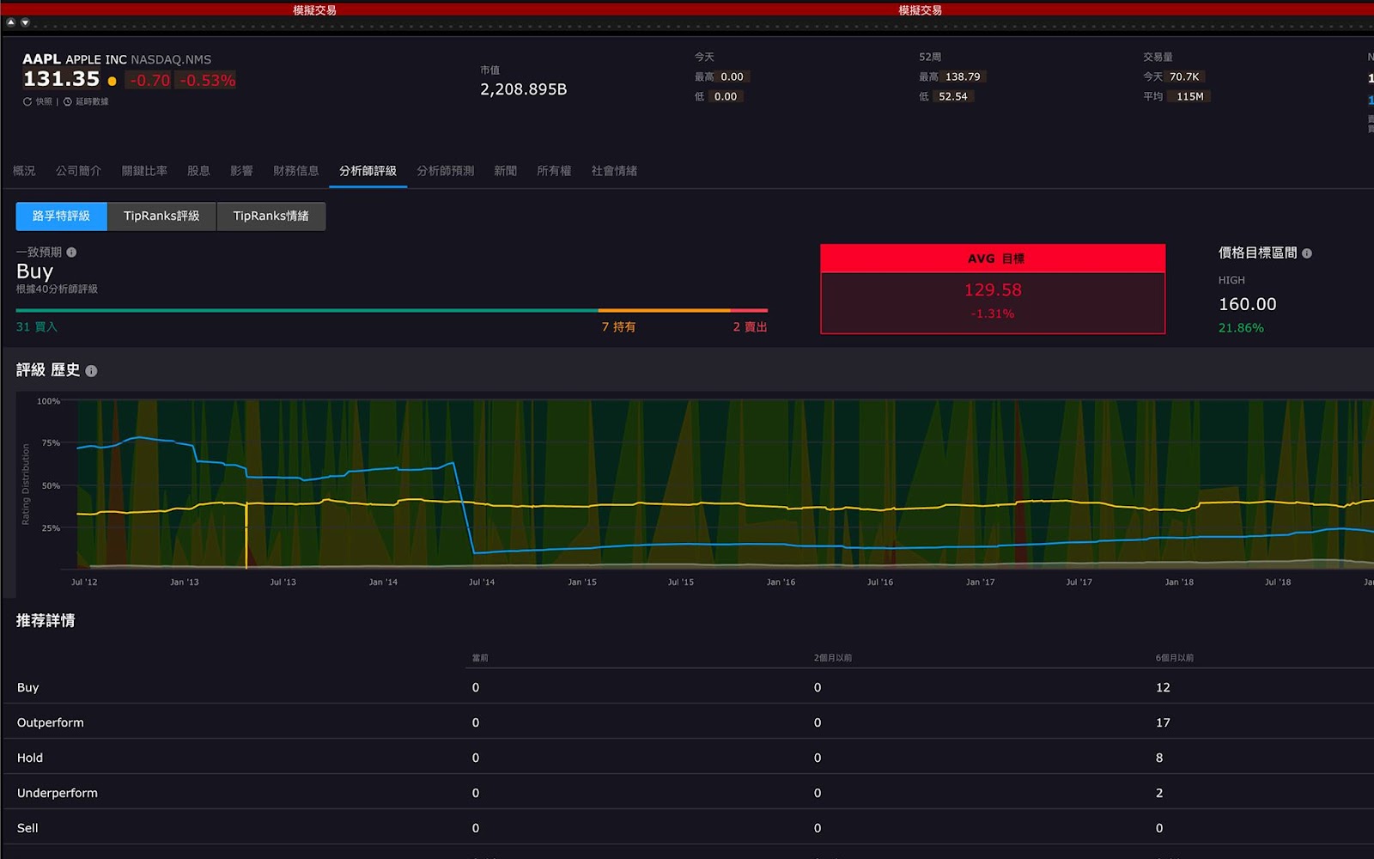Click the AAPL ticker symbol
This screenshot has height=859, width=1374.
[41, 59]
